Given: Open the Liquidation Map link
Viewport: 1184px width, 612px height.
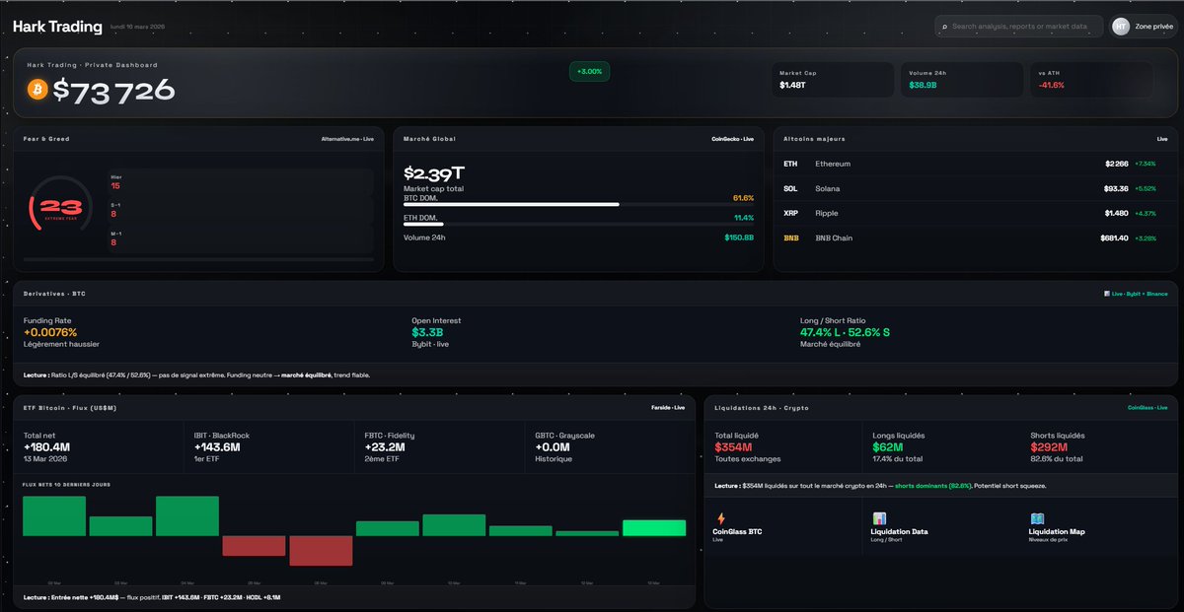Looking at the screenshot, I should (1057, 532).
